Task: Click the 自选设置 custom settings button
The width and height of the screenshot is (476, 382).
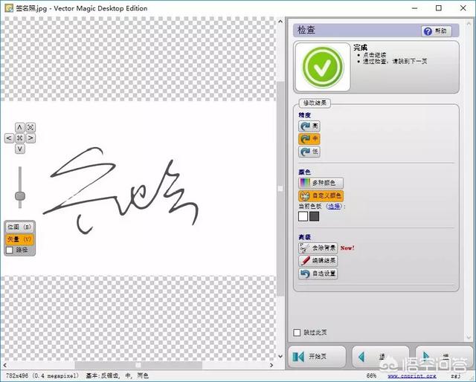Action: coord(318,273)
